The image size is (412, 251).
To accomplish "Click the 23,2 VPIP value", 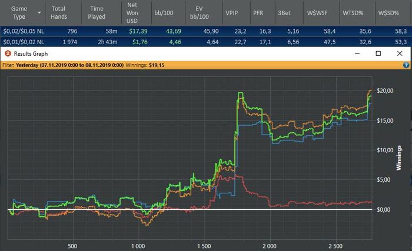I will pyautogui.click(x=240, y=31).
